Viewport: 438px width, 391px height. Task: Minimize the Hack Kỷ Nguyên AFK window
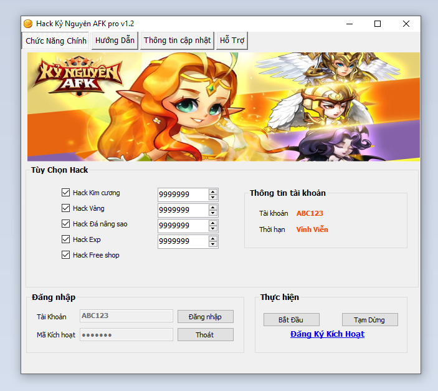tap(349, 24)
